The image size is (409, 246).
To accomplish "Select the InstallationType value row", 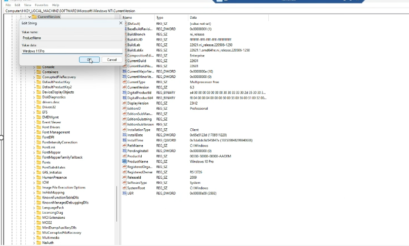I will [x=195, y=130].
